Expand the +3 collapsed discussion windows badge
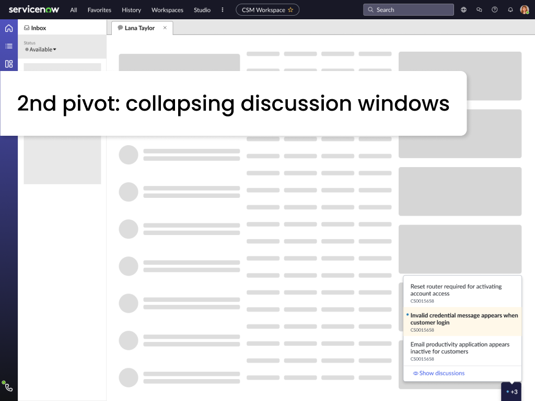Viewport: 535px width, 401px height. coord(513,391)
